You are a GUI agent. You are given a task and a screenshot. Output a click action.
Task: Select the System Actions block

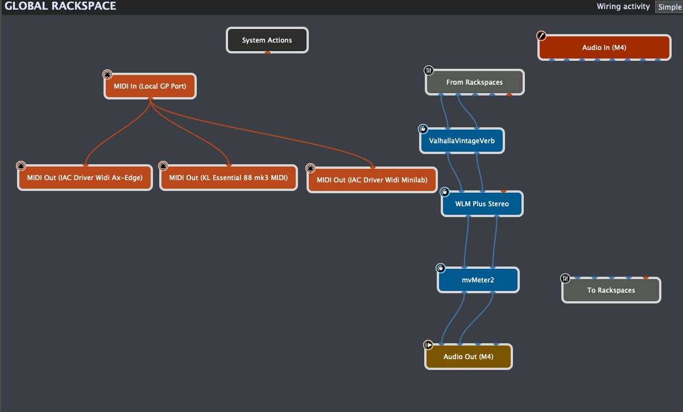click(x=267, y=40)
